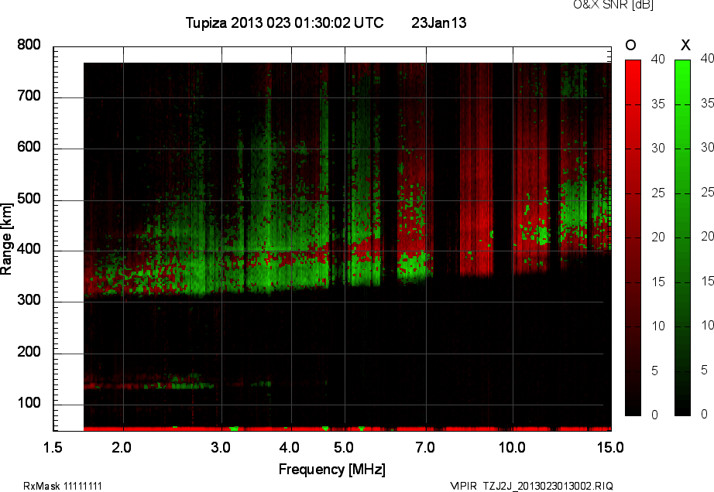Click the 3.0 frequency axis tick label
The width and height of the screenshot is (714, 492).
pos(221,447)
